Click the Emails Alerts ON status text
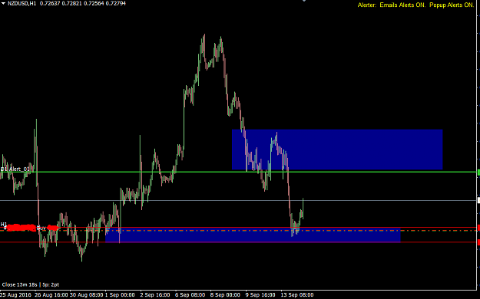Viewport: 480px width, 299px height. coord(402,5)
